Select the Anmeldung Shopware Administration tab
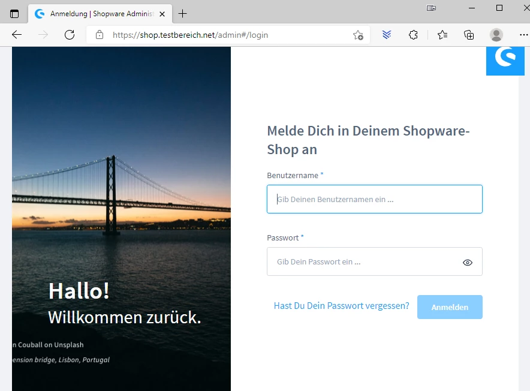Viewport: 530px width, 391px height. tap(96, 13)
